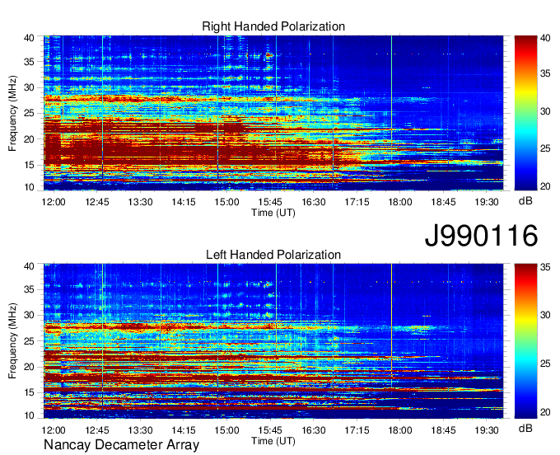Click the 13:30 tick on Left Handed time axis
This screenshot has width=560, height=455.
click(140, 430)
